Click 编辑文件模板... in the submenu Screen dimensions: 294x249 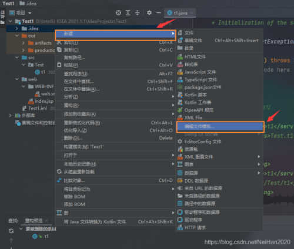pyautogui.click(x=220, y=126)
